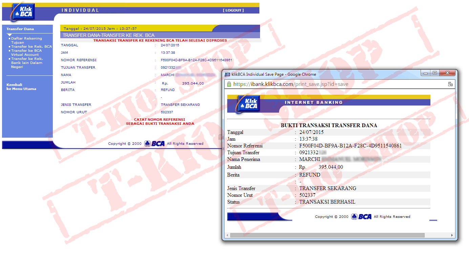The height and width of the screenshot is (254, 469).
Task: Minimize the klikBCA Save Page popup window
Action: tap(426, 73)
